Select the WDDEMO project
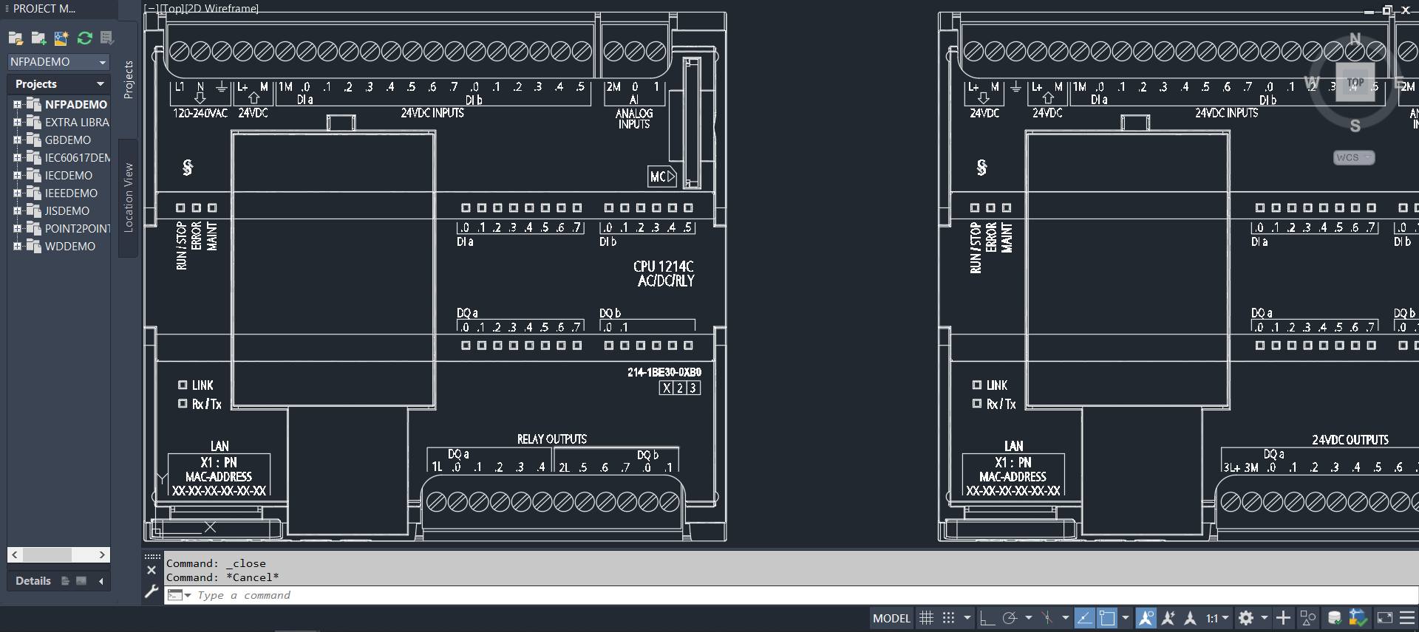Screen dimensions: 1419x632 (x=69, y=247)
